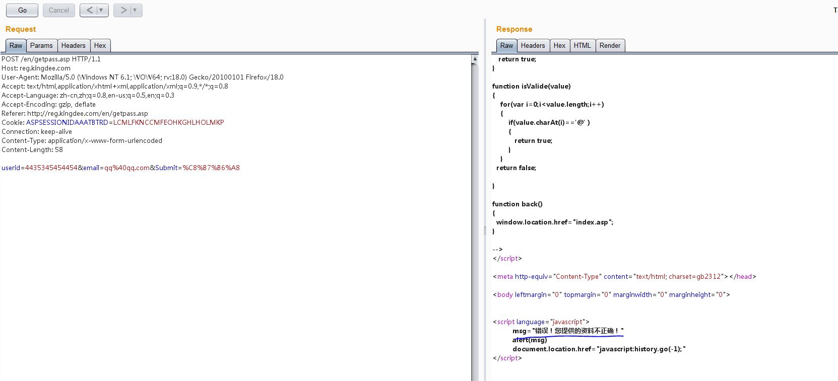
Task: Click the if(value.charAt(i)=='@') line
Action: [549, 122]
